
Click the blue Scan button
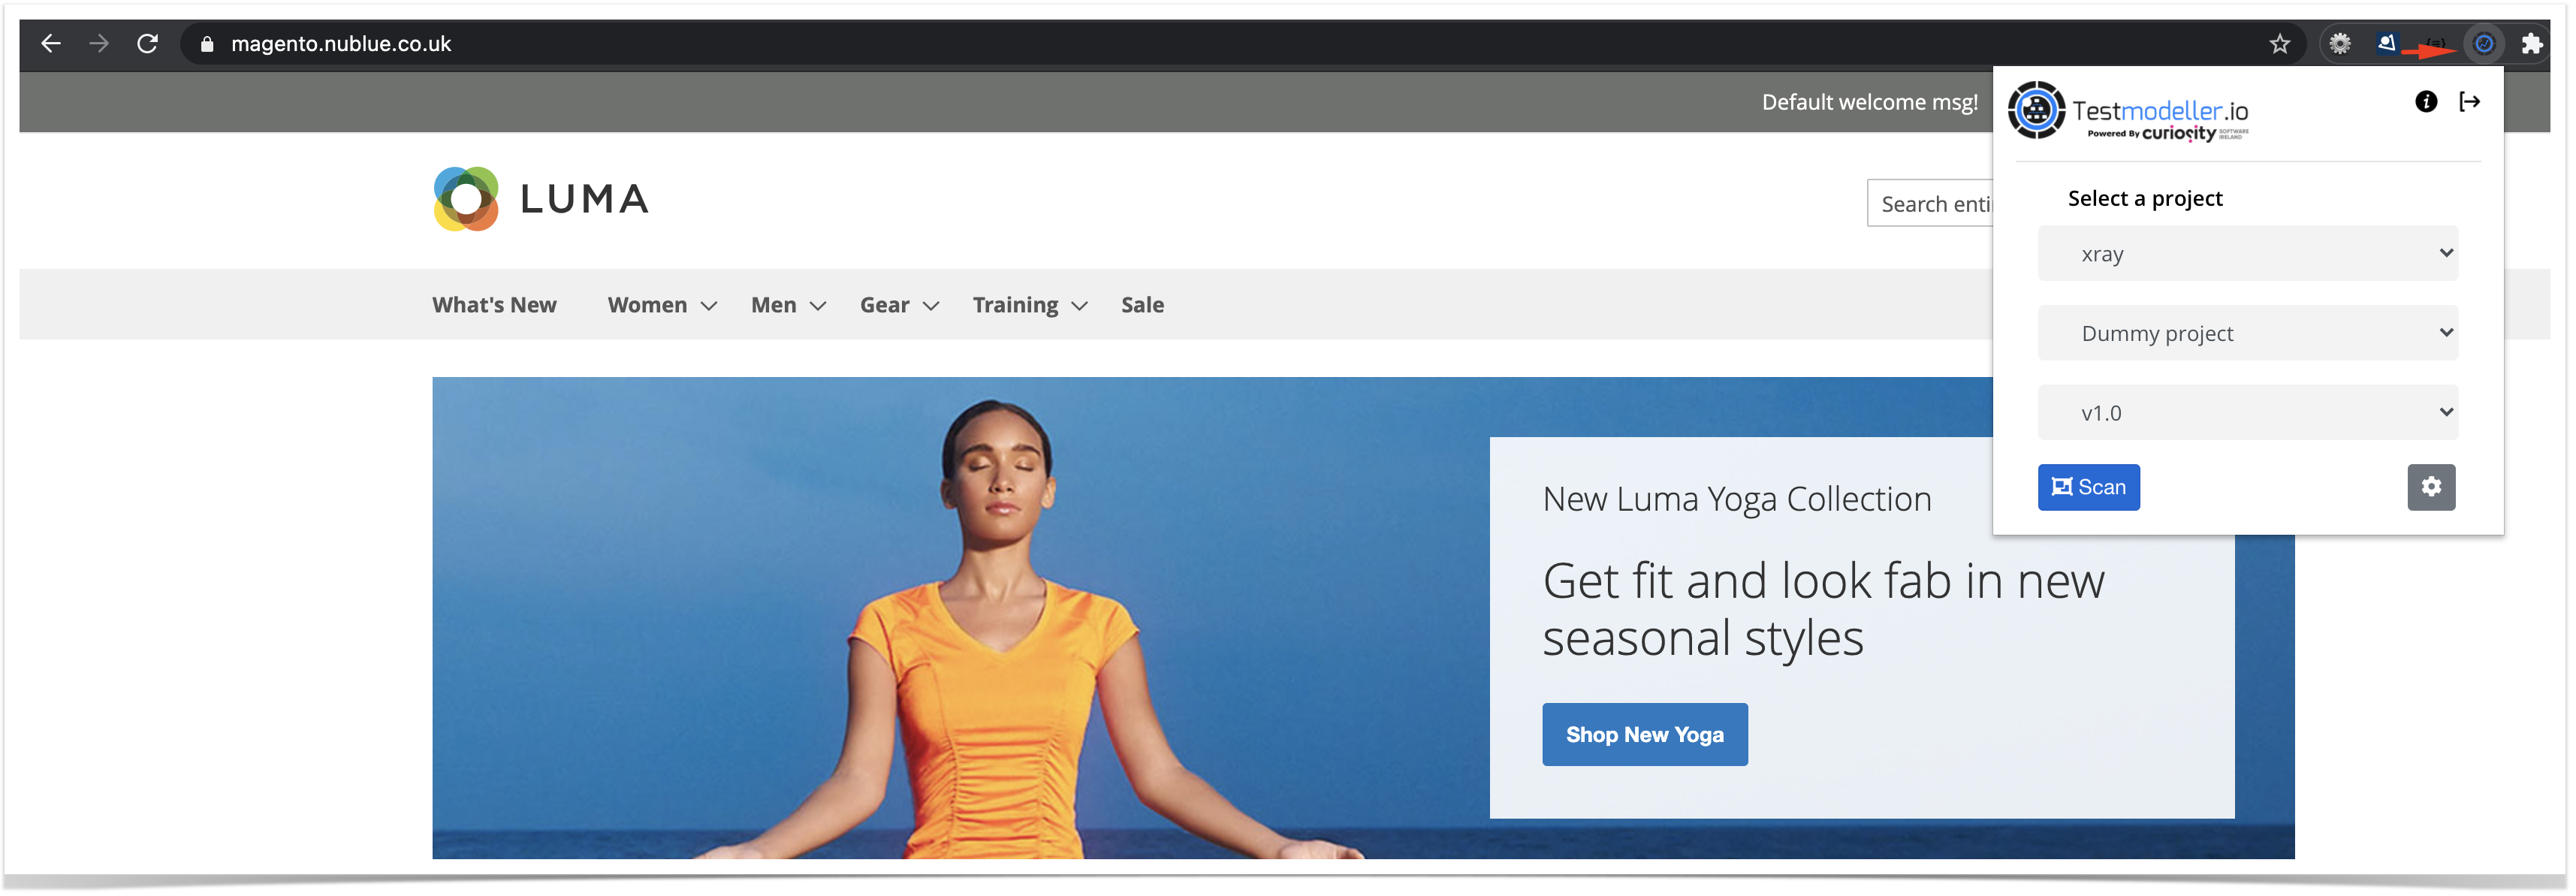click(x=2088, y=487)
